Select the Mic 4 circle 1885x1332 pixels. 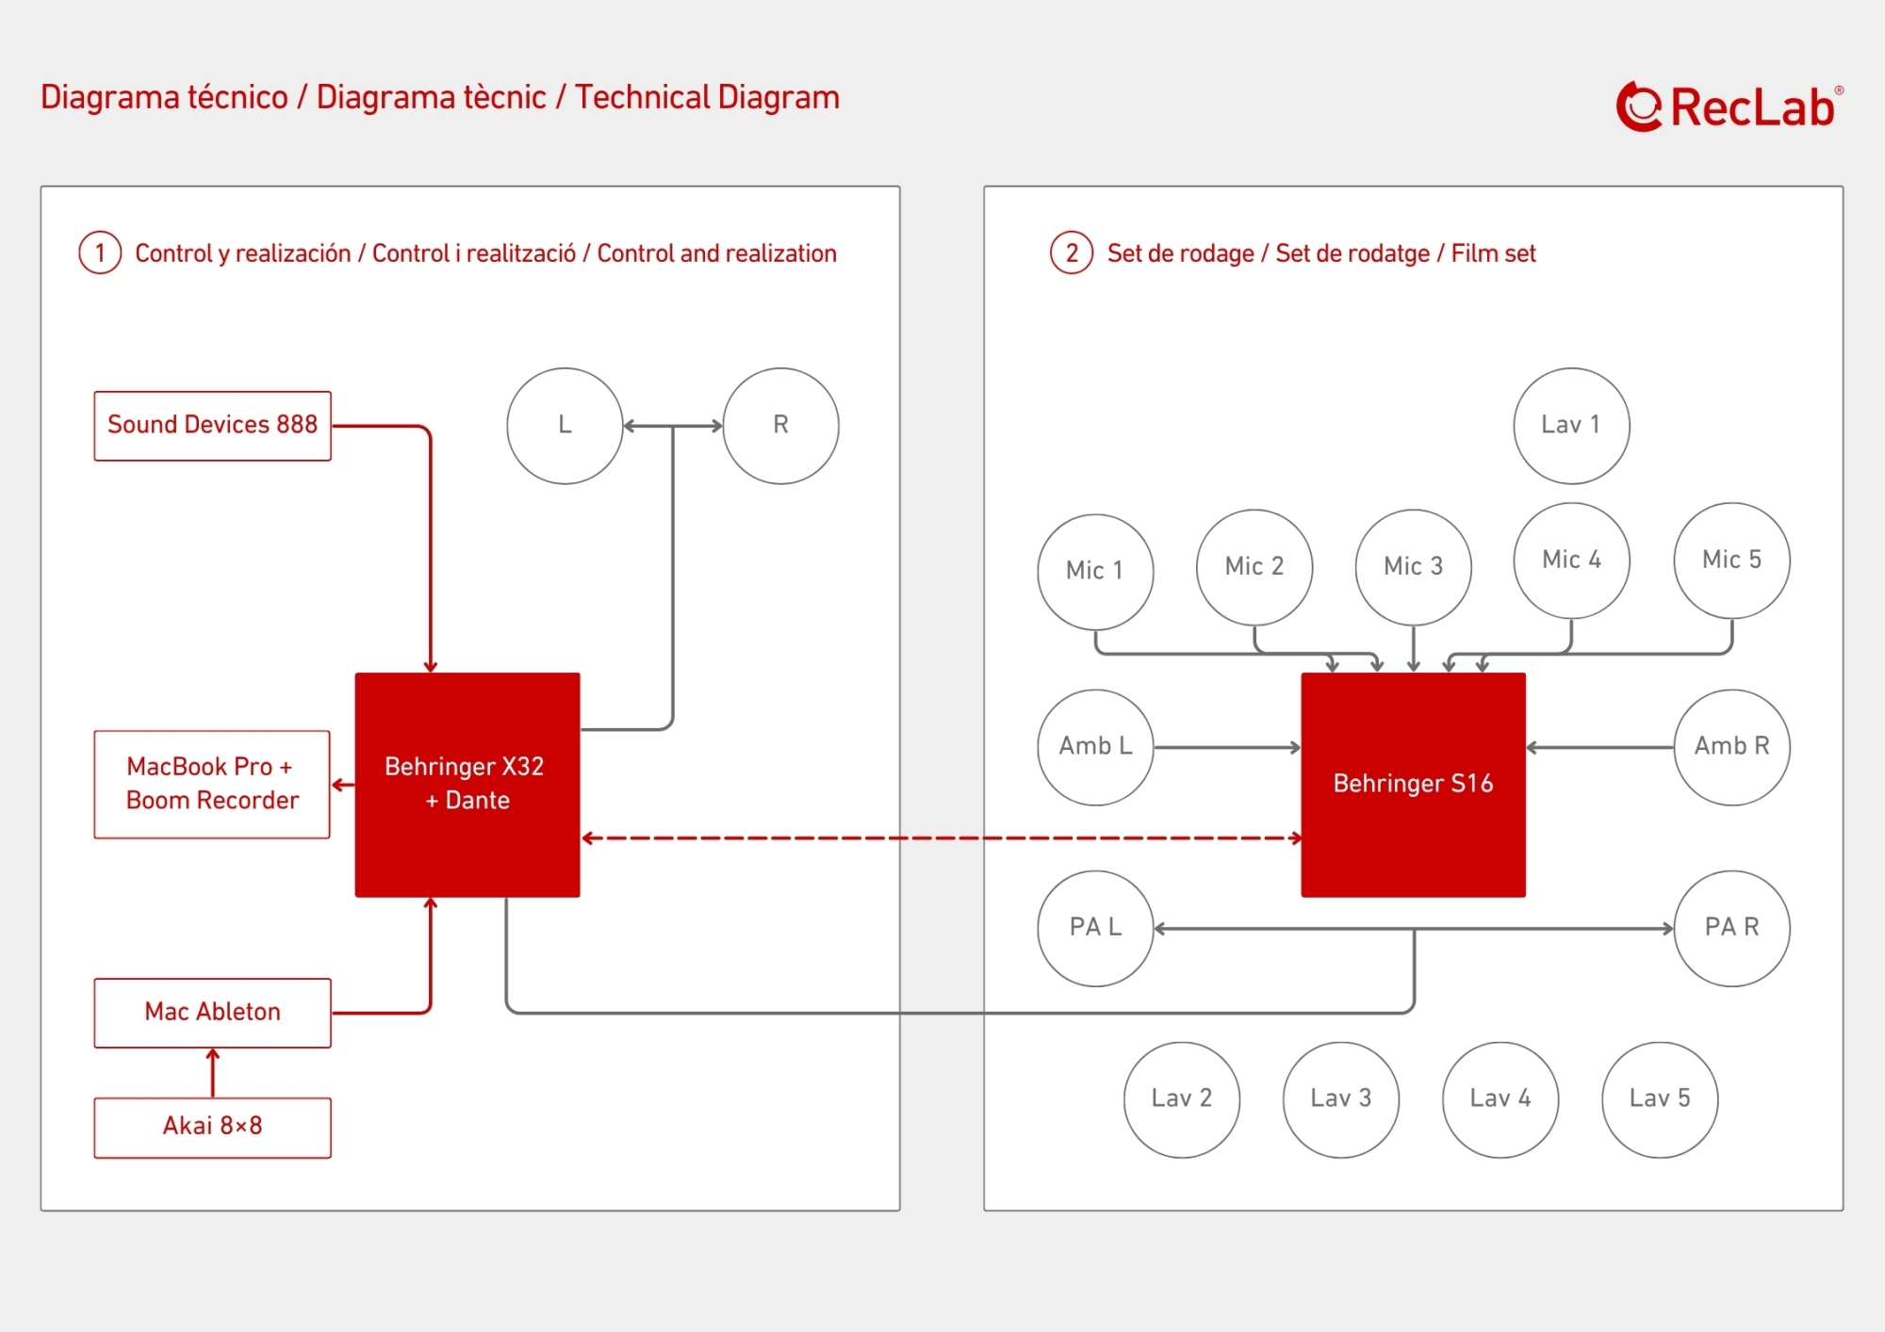pos(1571,560)
